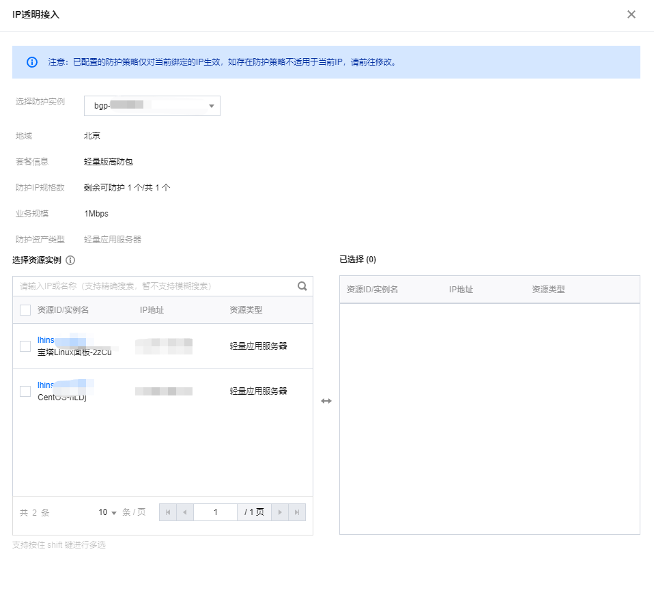The width and height of the screenshot is (654, 599).
Task: Go to first page of results
Action: pyautogui.click(x=168, y=512)
